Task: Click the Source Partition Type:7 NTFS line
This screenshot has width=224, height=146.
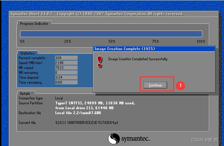Action: (x=95, y=103)
